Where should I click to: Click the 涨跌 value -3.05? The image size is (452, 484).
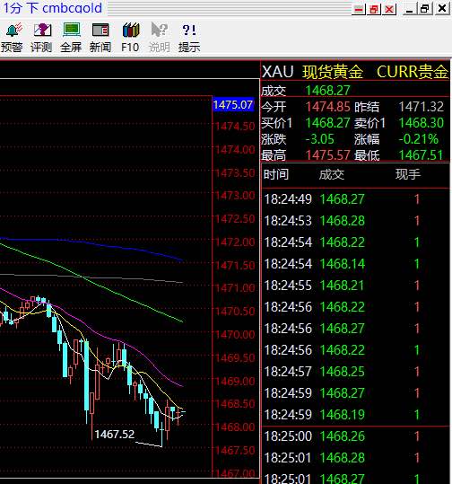click(320, 139)
